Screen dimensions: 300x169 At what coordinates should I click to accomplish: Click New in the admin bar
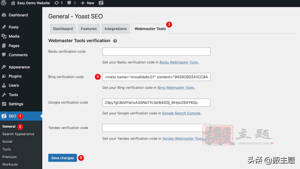point(87,3)
